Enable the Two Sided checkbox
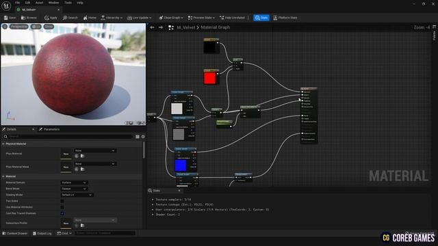 (x=62, y=201)
